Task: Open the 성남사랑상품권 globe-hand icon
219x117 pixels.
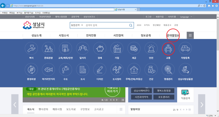Action: (x=185, y=69)
